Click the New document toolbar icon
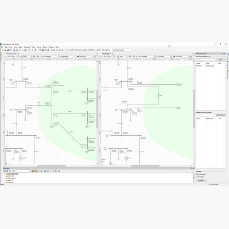This screenshot has width=229, height=229. click(x=2, y=50)
